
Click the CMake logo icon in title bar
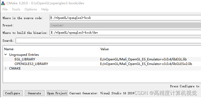(x=3, y=3)
